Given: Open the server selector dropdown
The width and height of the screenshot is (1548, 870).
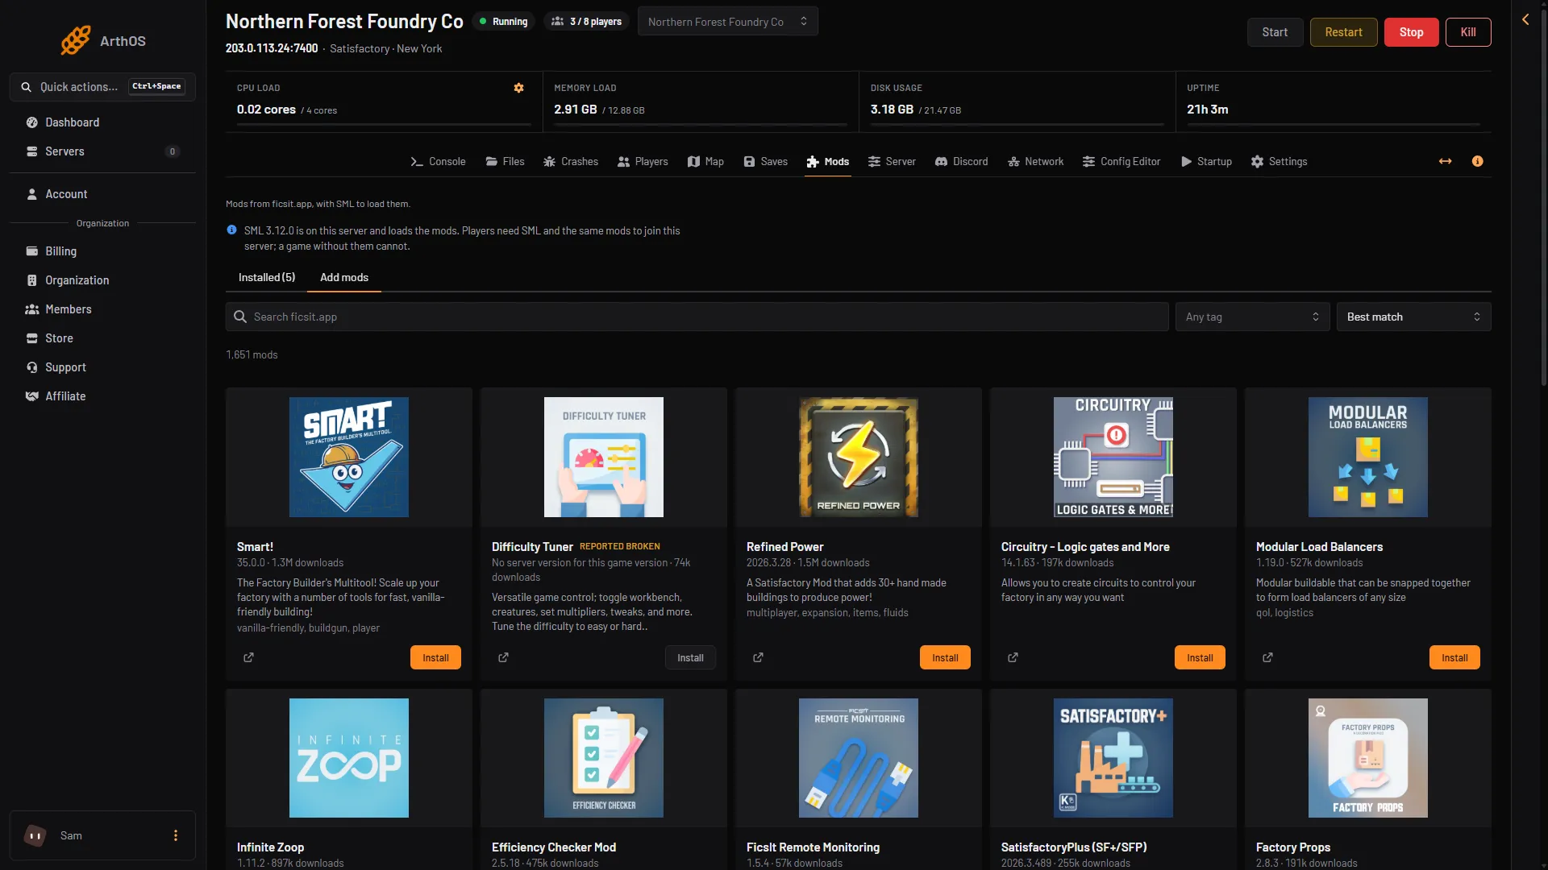Looking at the screenshot, I should (727, 22).
